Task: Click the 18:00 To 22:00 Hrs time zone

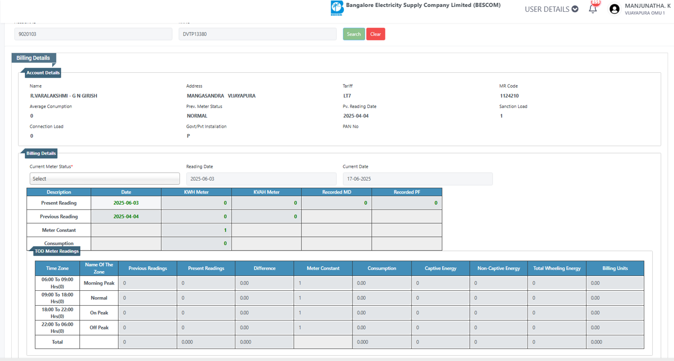Action: (x=57, y=313)
